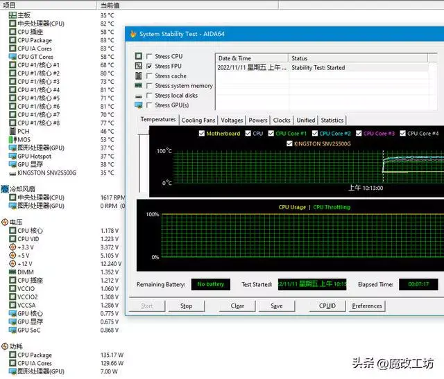
Task: Click the motherboard icon next to 主板
Action: 12,15
